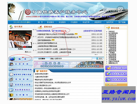
Task: Open 成都铁路局 link
Action: pyautogui.click(x=112, y=56)
